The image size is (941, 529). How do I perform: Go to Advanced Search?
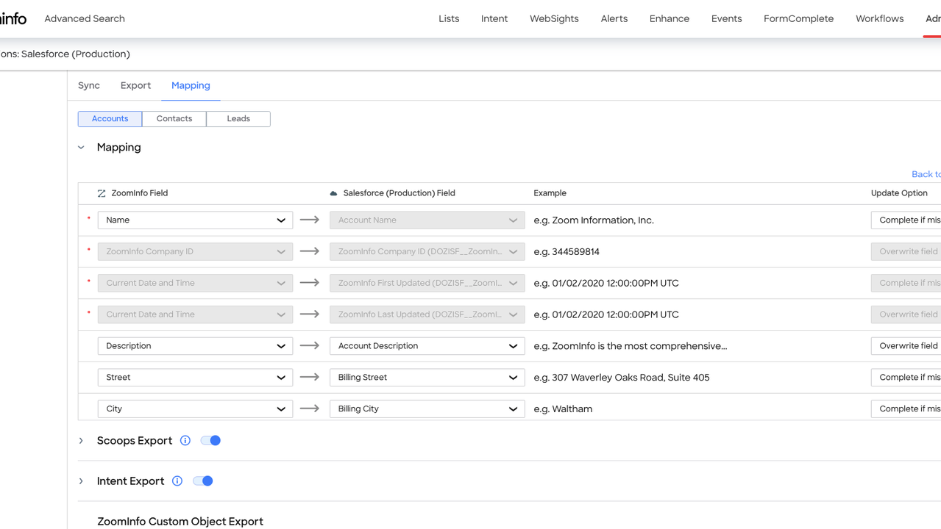point(85,19)
